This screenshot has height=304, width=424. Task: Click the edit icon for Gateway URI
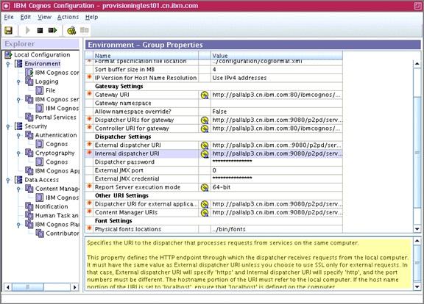coord(205,95)
